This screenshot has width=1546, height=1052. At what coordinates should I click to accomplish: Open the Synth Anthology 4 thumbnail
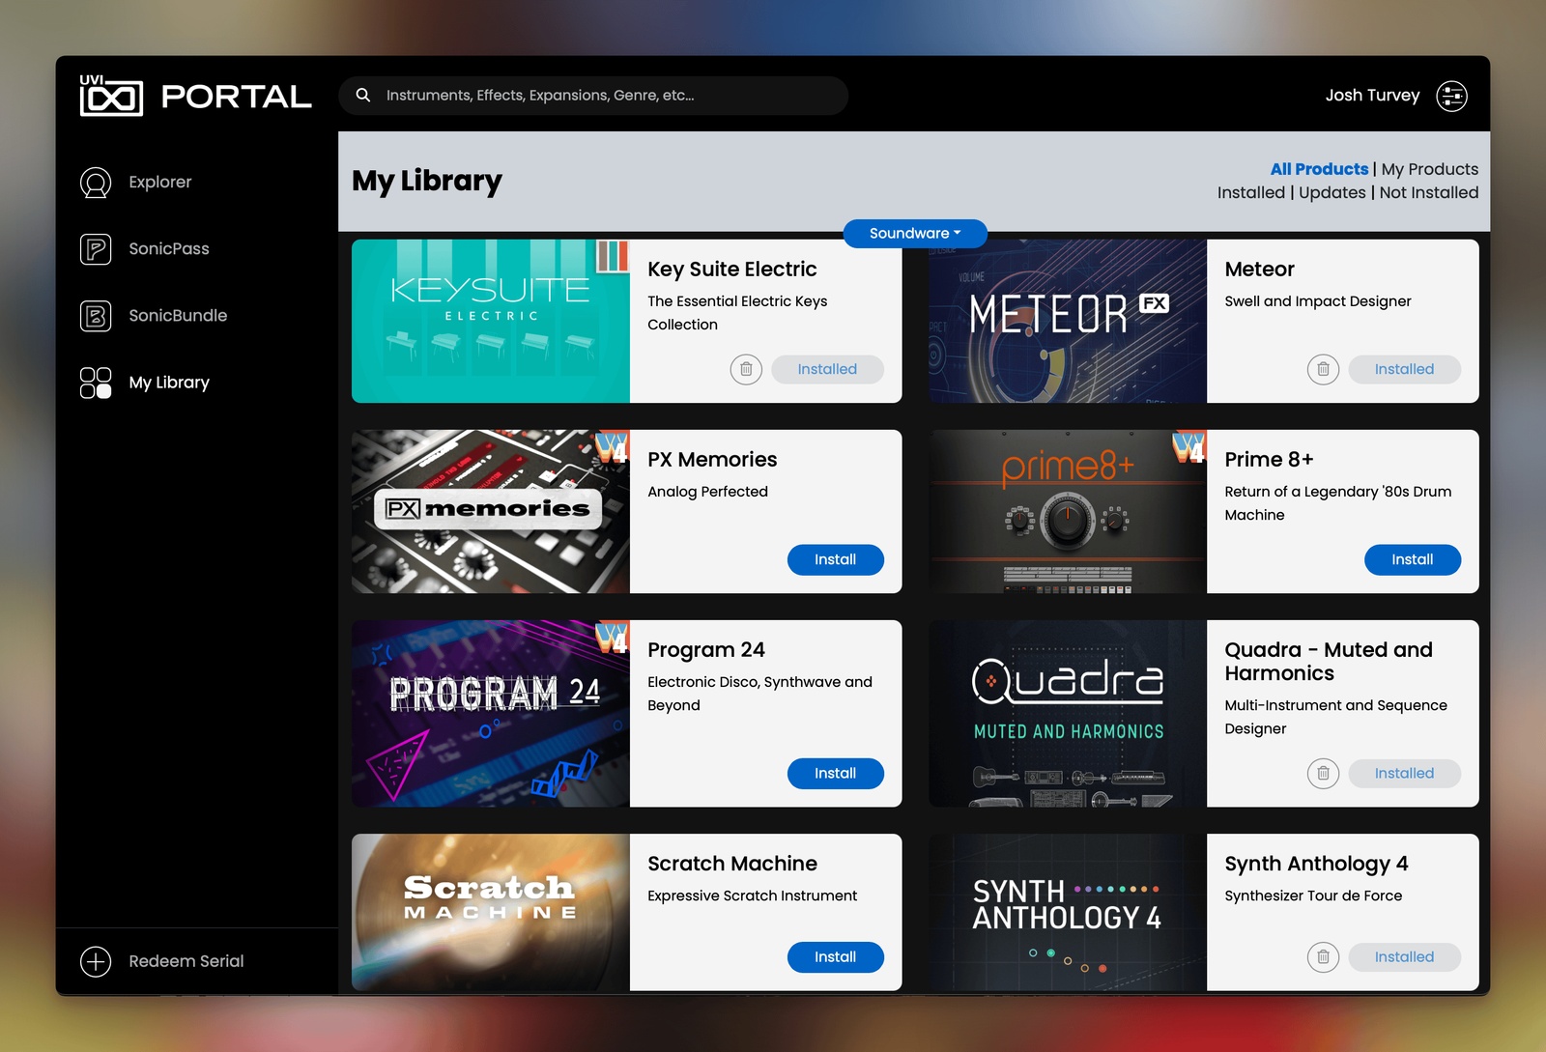click(x=1068, y=912)
